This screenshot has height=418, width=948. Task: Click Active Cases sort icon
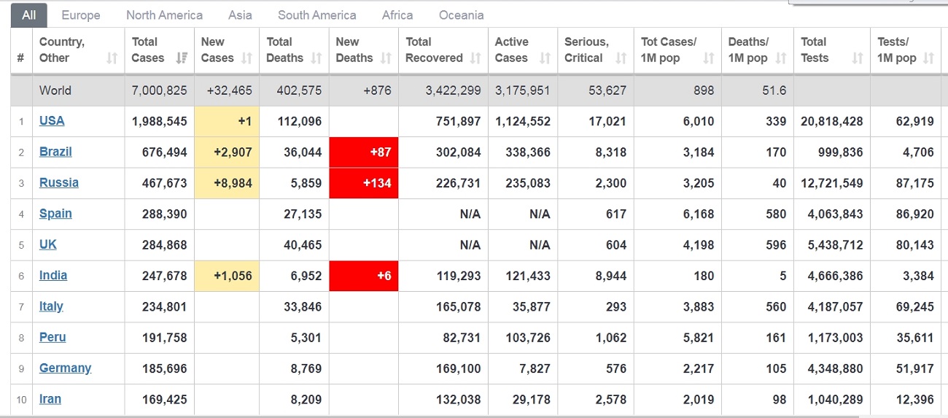point(545,58)
